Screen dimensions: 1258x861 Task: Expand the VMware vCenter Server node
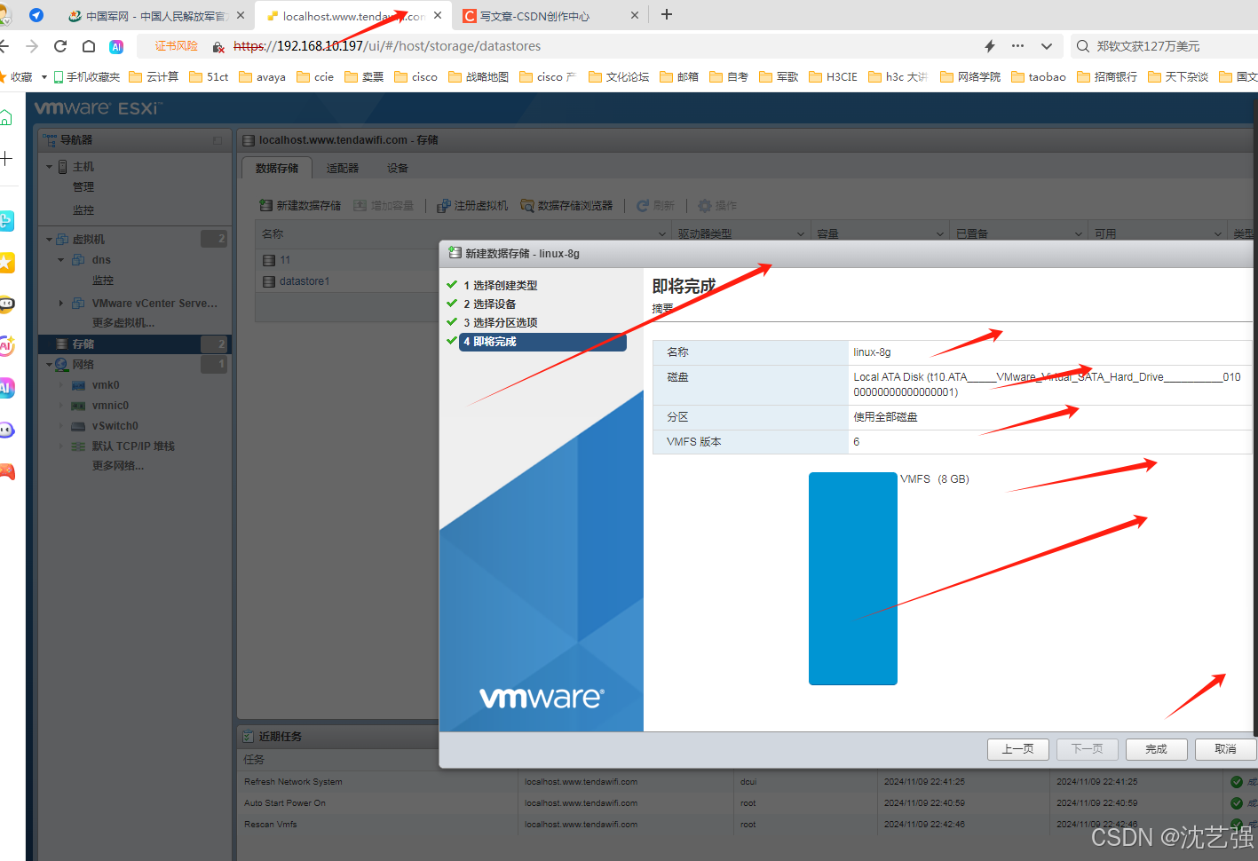pos(61,304)
